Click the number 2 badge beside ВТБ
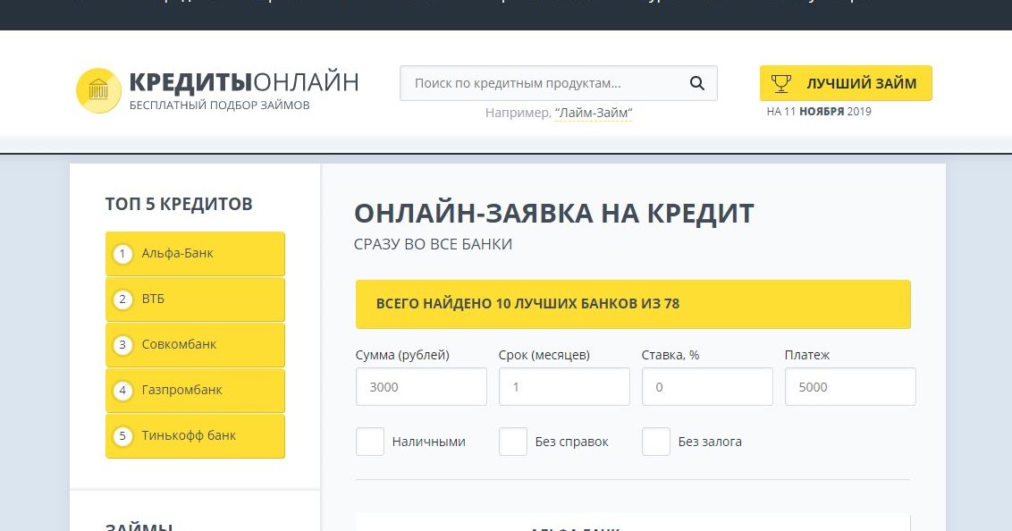The image size is (1012, 531). click(x=122, y=299)
